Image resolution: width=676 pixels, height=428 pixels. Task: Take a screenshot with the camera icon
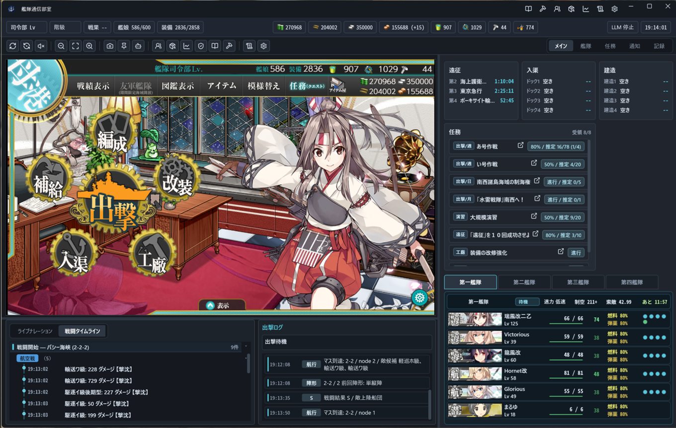(110, 46)
